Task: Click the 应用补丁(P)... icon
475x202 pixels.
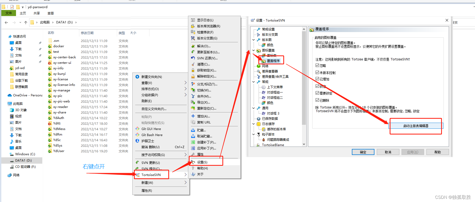Action: tap(193, 148)
